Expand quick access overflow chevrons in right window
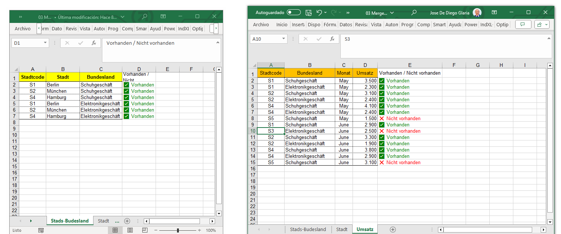This screenshot has height=234, width=561. pyautogui.click(x=348, y=13)
